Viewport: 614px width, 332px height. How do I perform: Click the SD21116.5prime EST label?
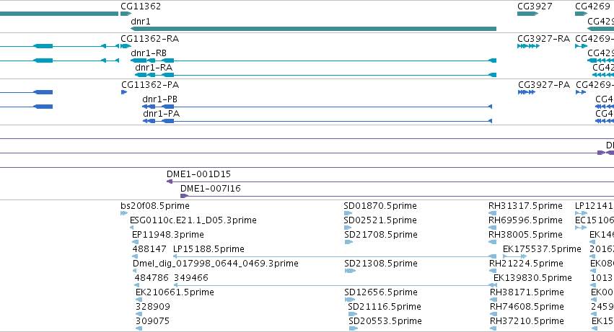[385, 307]
